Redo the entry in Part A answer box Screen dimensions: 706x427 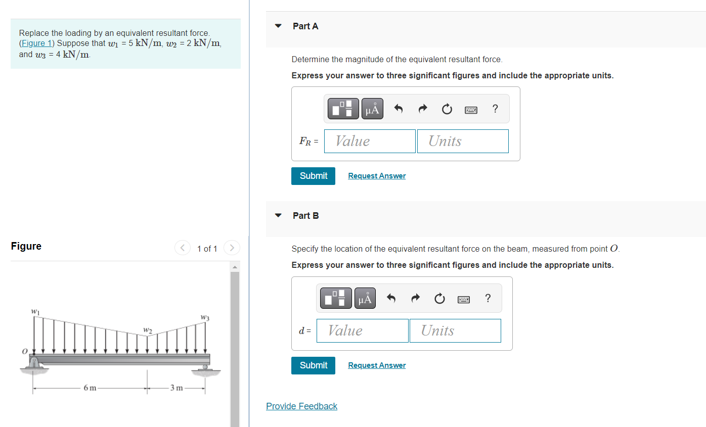[x=422, y=108]
